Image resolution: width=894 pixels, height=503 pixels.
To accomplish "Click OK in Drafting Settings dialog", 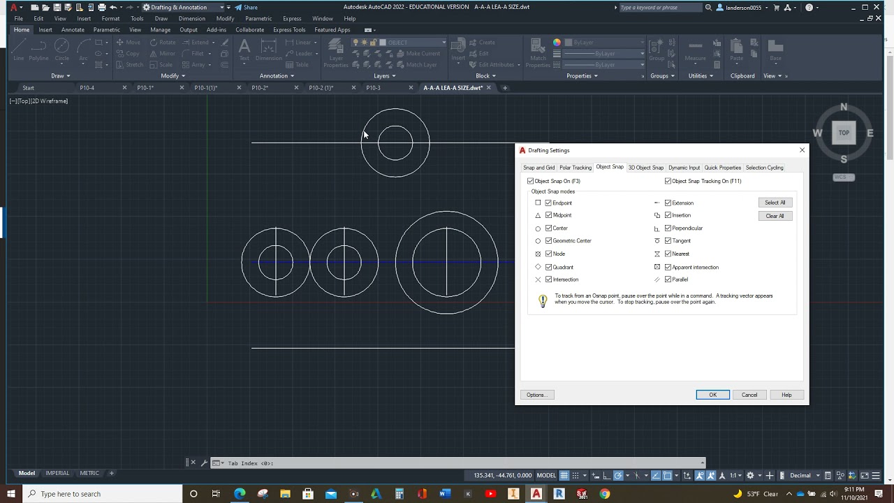I will coord(712,395).
